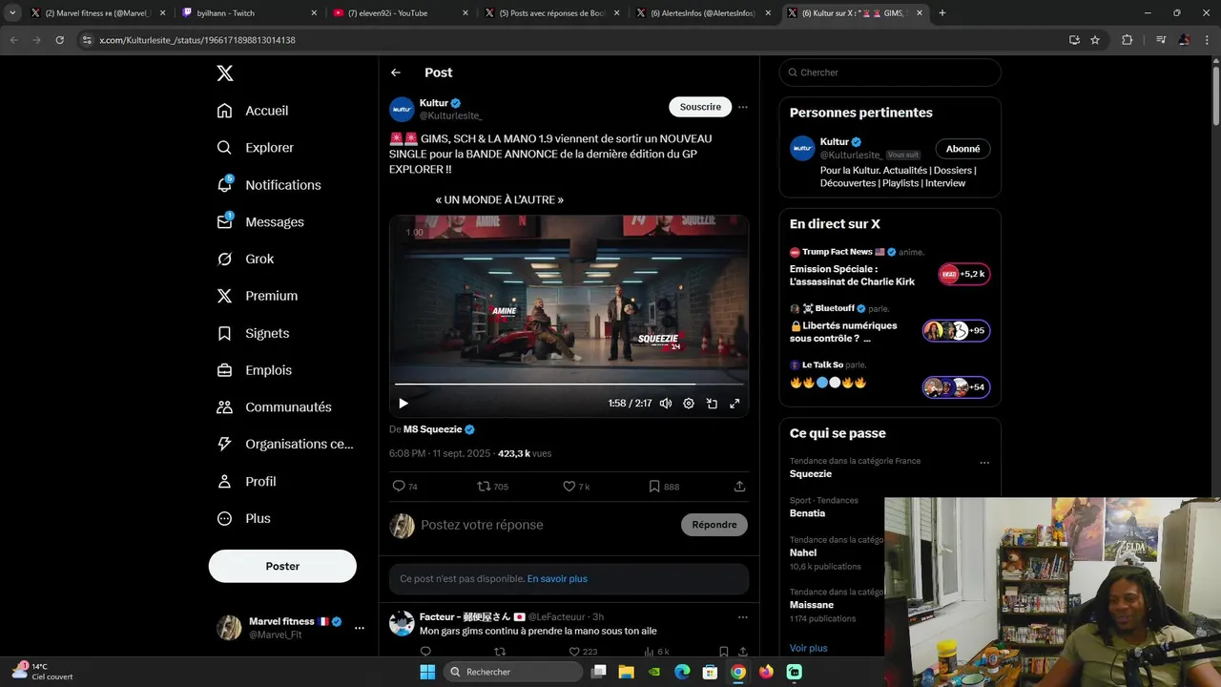This screenshot has width=1221, height=687.
Task: Click the repost icon showing 705
Action: (492, 487)
